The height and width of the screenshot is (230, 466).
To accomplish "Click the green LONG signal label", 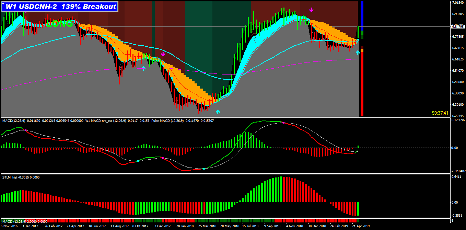I will 59,24.
